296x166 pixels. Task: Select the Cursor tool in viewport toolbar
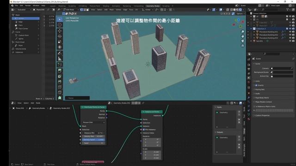(x=60, y=25)
